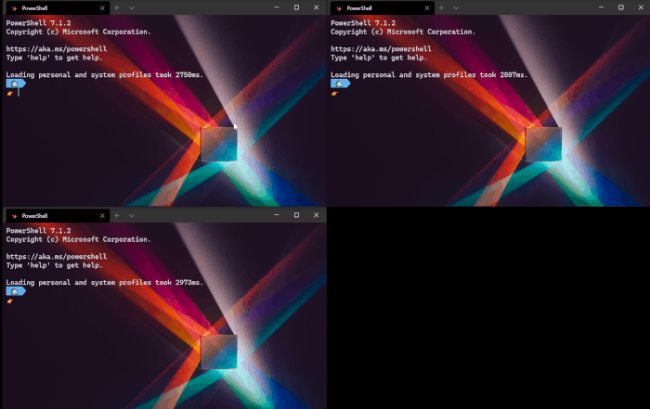This screenshot has width=650, height=409.
Task: Close the top-left terminal window
Action: pyautogui.click(x=317, y=7)
